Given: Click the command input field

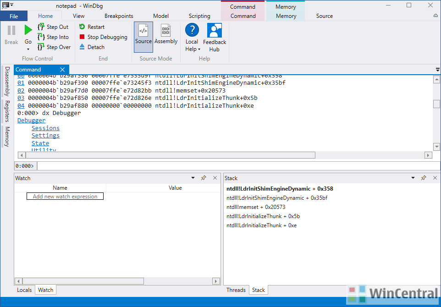Looking at the screenshot, I should click(238, 166).
